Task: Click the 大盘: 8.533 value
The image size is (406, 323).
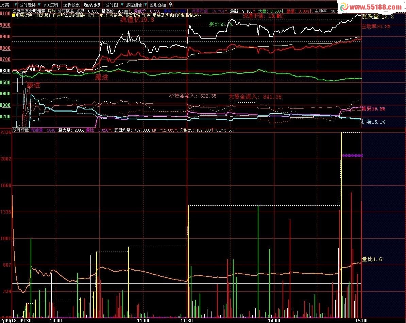Action: click(x=271, y=11)
